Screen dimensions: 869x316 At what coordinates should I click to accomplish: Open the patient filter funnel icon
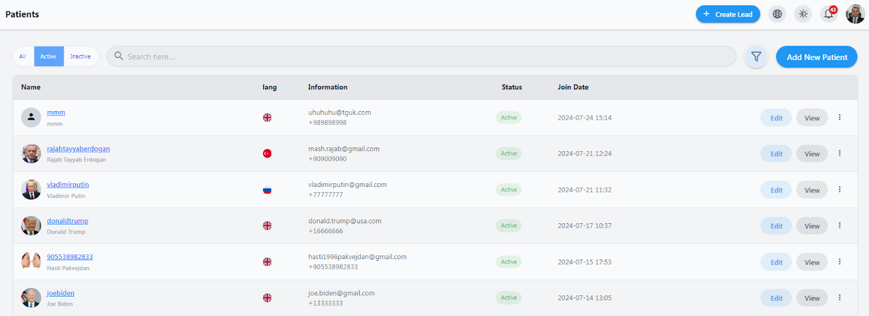(x=756, y=56)
